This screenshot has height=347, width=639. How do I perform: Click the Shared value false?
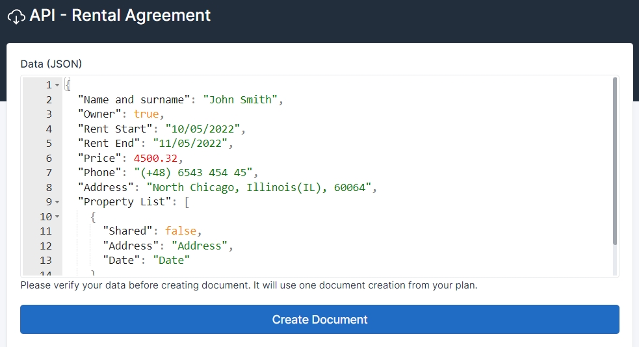click(181, 231)
